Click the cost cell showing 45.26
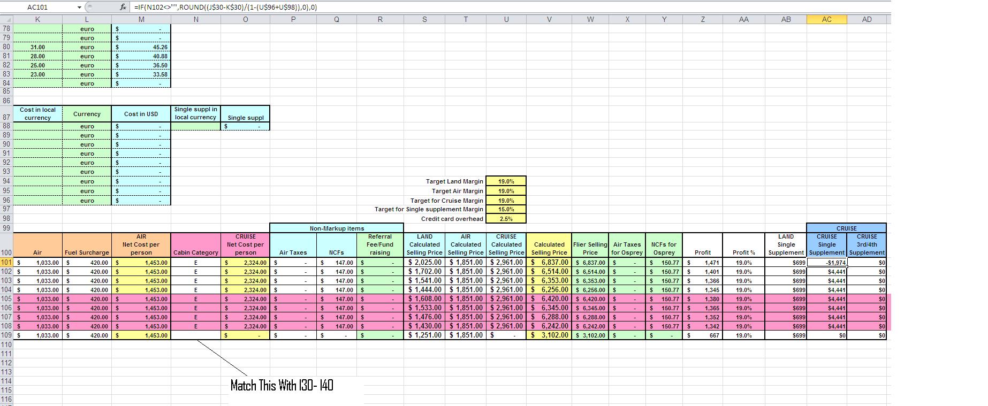The height and width of the screenshot is (406, 988). coord(141,47)
